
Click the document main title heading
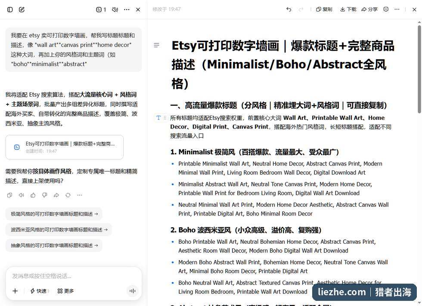(x=283, y=64)
